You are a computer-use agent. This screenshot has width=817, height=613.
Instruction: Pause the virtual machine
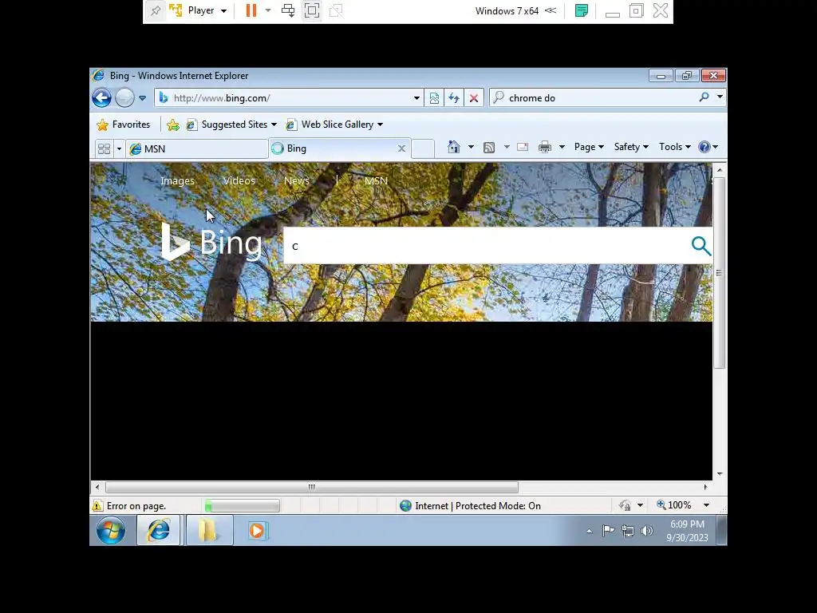pos(251,10)
